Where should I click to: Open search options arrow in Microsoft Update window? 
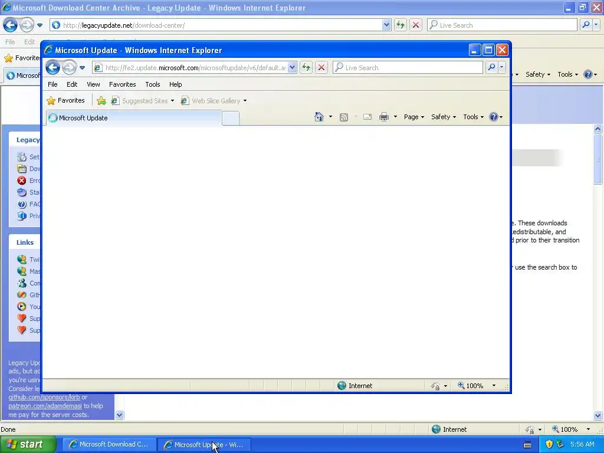click(x=501, y=68)
